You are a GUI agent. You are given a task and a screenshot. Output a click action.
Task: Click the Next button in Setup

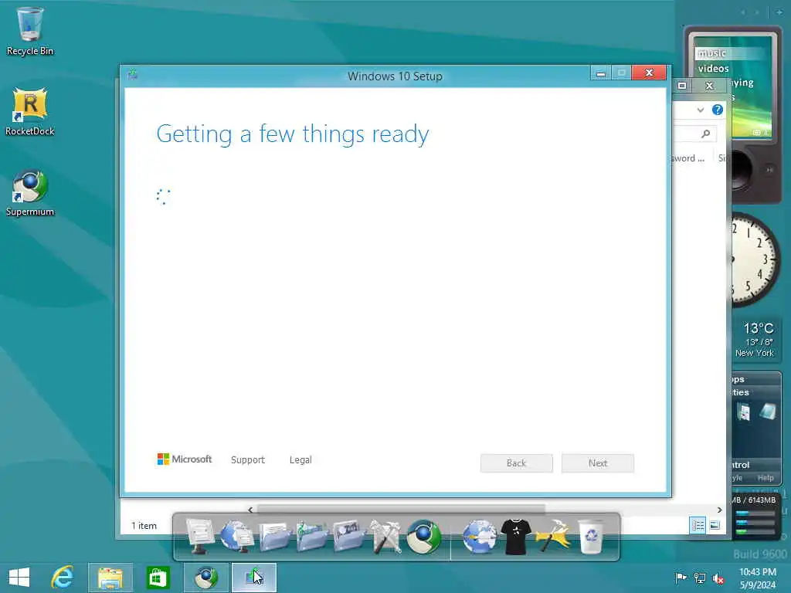(x=598, y=463)
